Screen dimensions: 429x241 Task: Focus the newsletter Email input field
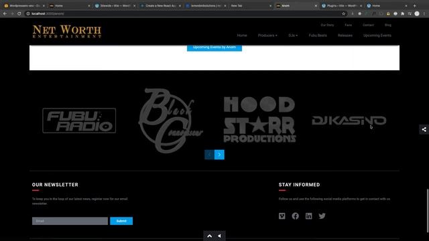point(70,221)
